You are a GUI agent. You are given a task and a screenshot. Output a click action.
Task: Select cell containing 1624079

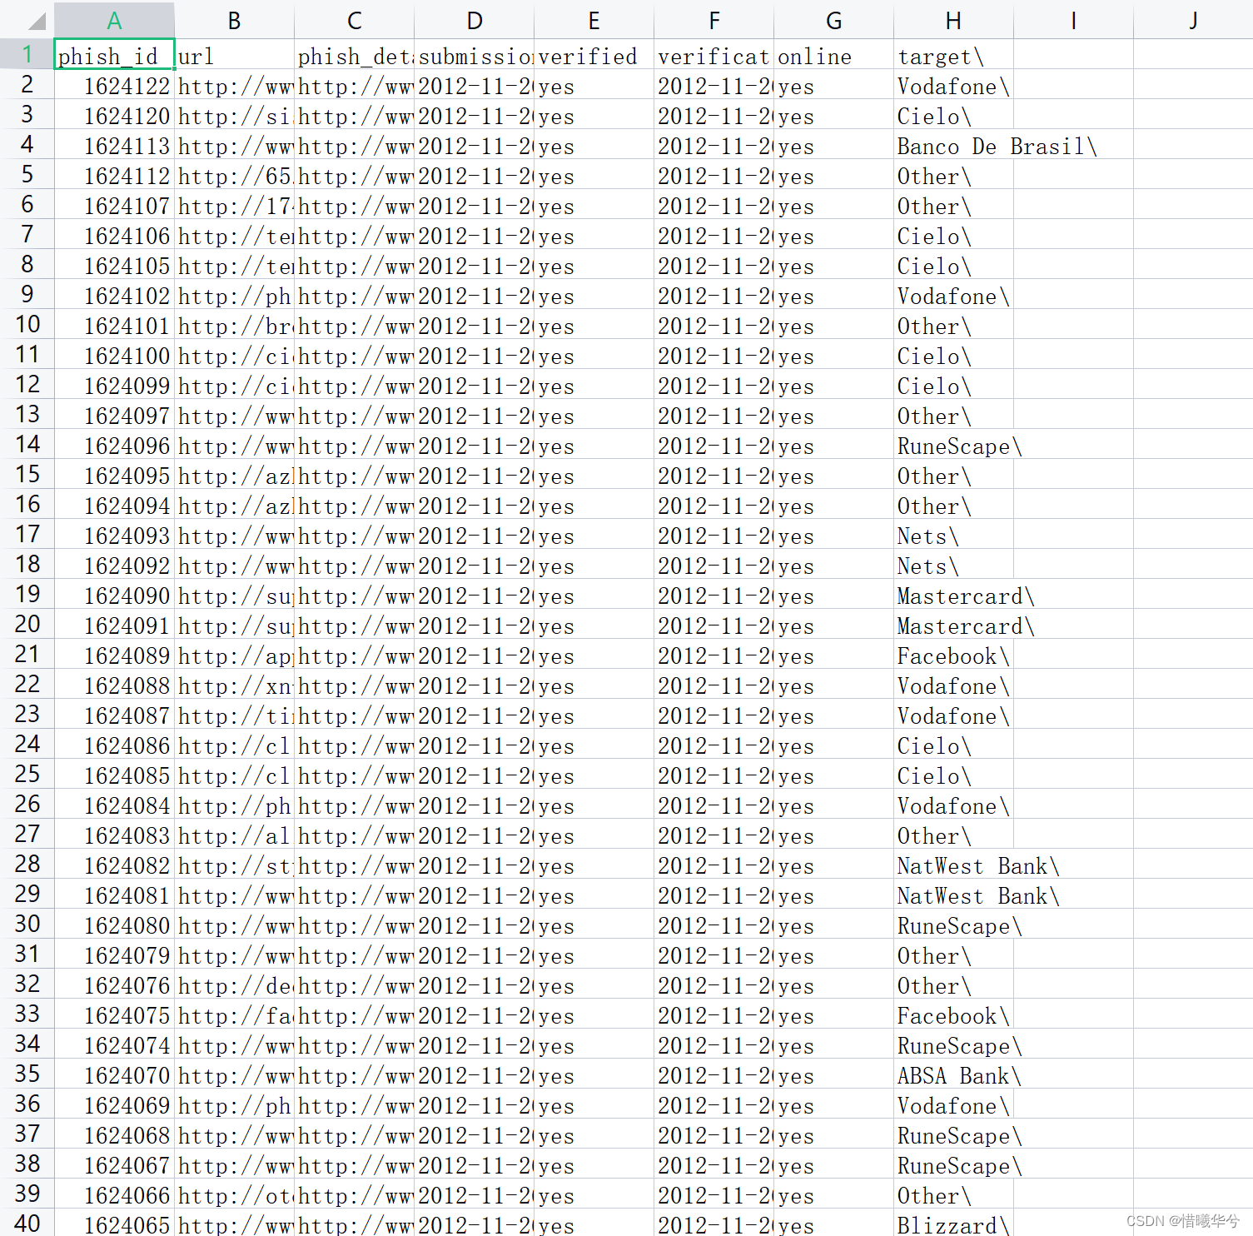coord(114,954)
